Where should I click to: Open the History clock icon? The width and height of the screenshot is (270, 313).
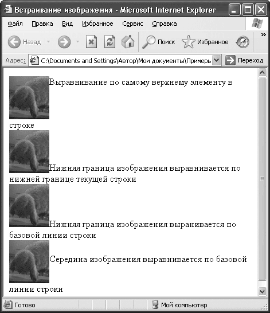click(x=242, y=42)
